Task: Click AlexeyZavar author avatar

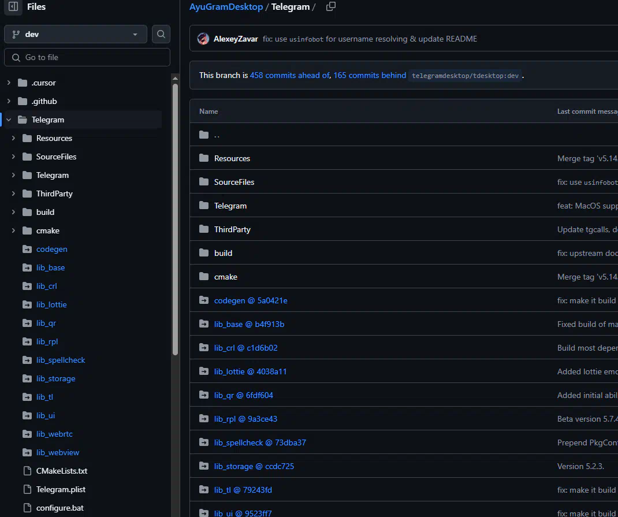Action: click(x=203, y=39)
